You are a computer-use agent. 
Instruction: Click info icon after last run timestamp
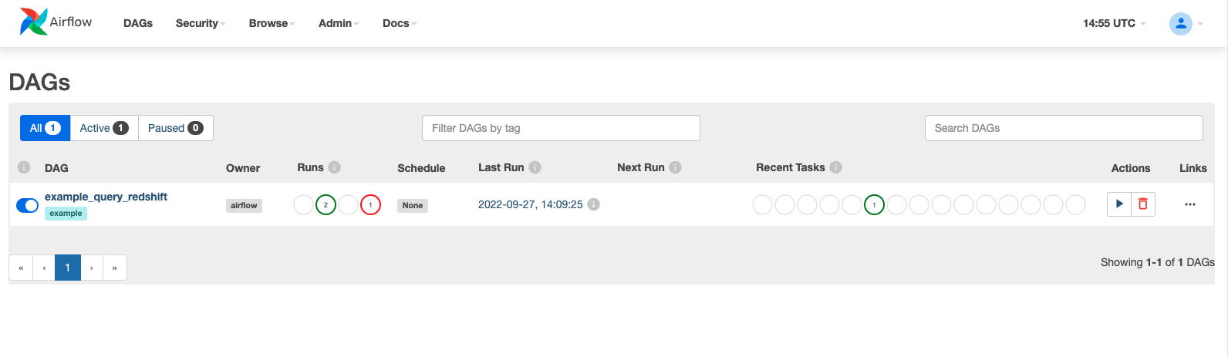[x=594, y=204]
